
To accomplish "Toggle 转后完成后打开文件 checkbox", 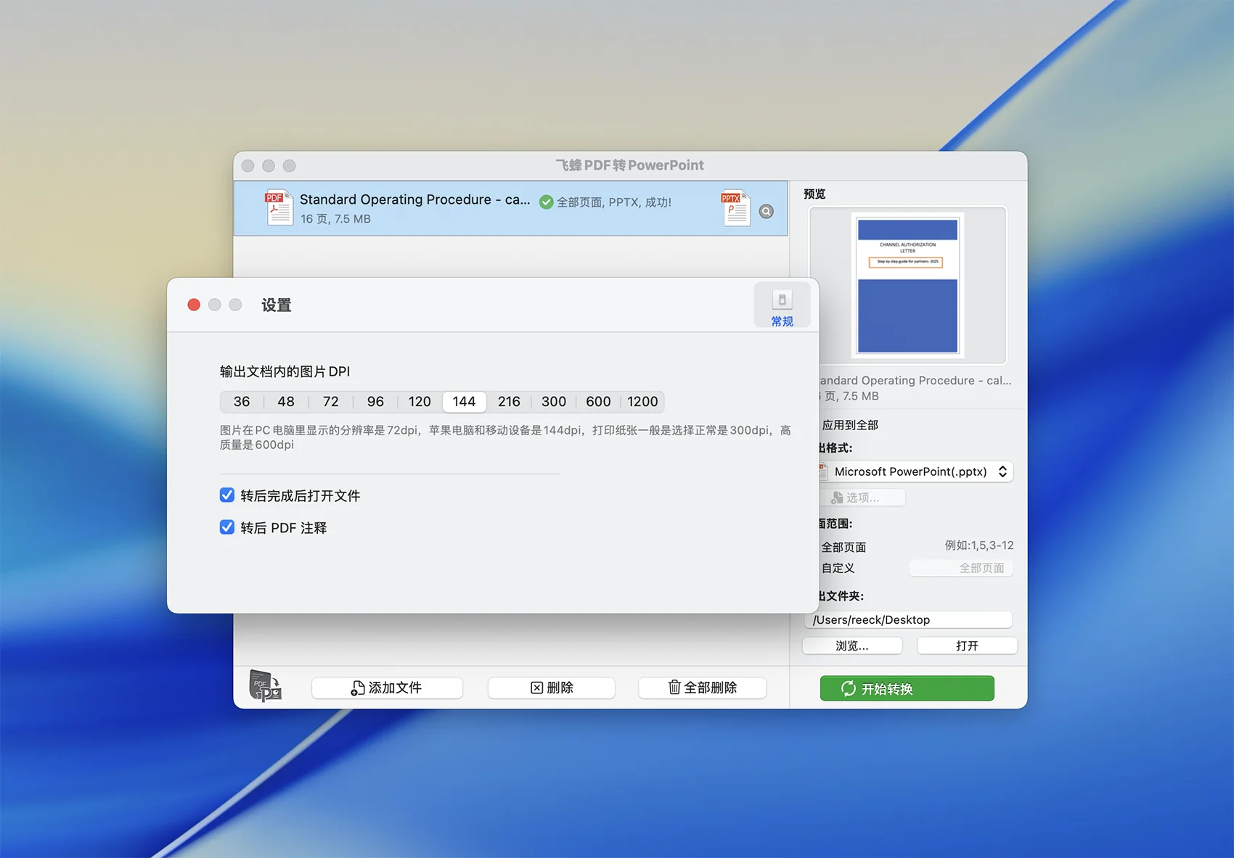I will tap(227, 495).
